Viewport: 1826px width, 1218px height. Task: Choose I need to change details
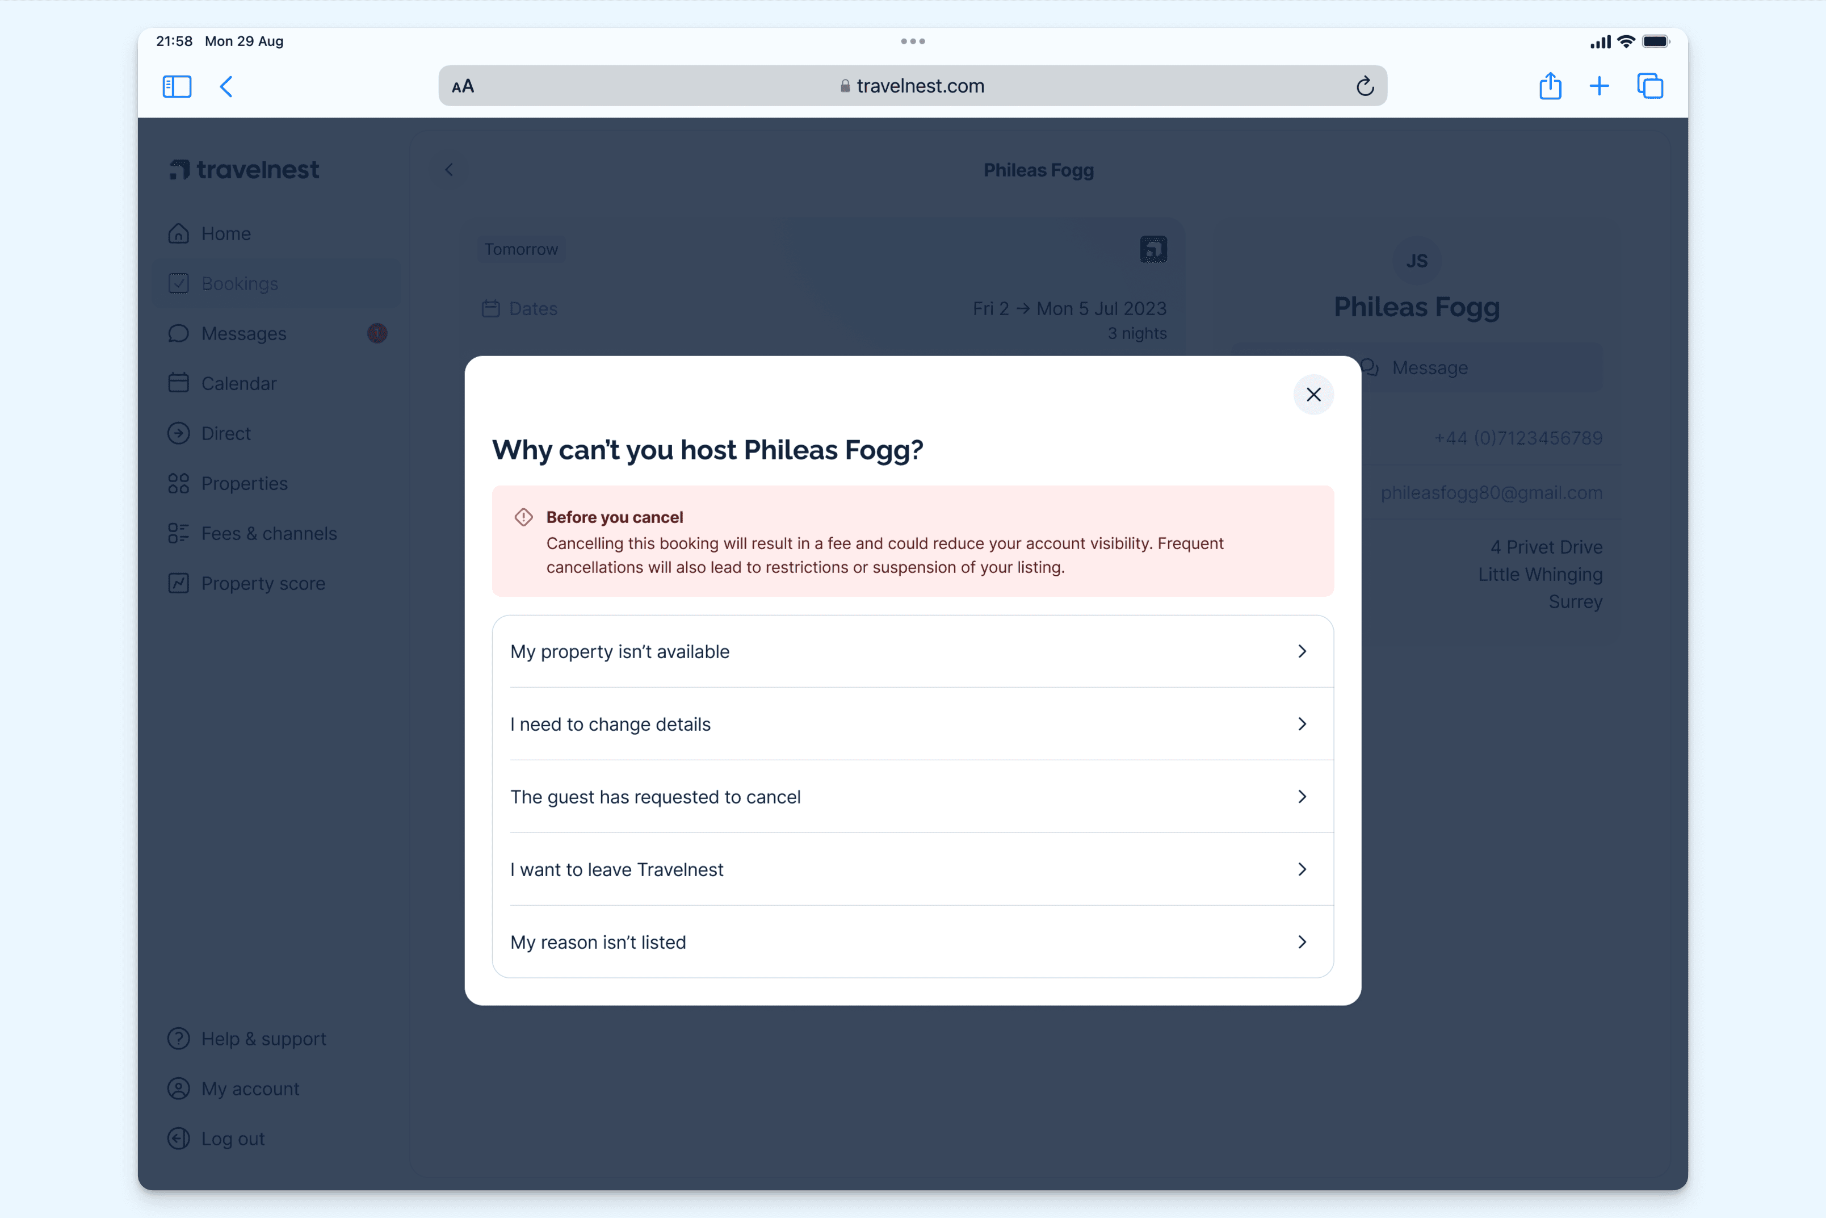[x=913, y=724]
